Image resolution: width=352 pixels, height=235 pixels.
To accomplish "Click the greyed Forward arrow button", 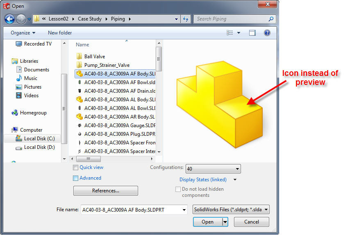I will pos(21,19).
